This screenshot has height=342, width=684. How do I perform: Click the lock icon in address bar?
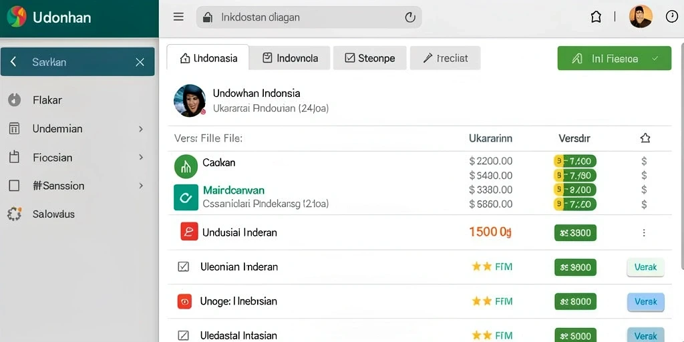point(208,17)
